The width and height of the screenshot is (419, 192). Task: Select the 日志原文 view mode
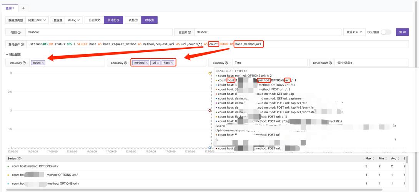point(94,20)
